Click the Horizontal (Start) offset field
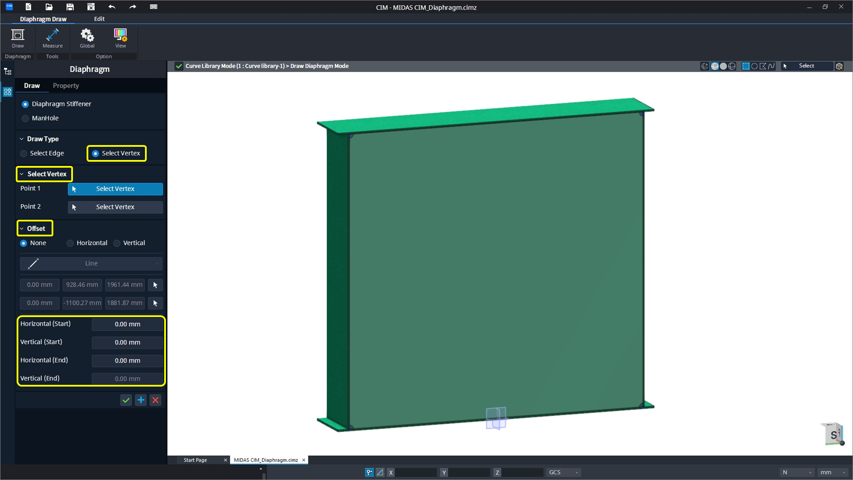The width and height of the screenshot is (853, 480). click(x=127, y=324)
